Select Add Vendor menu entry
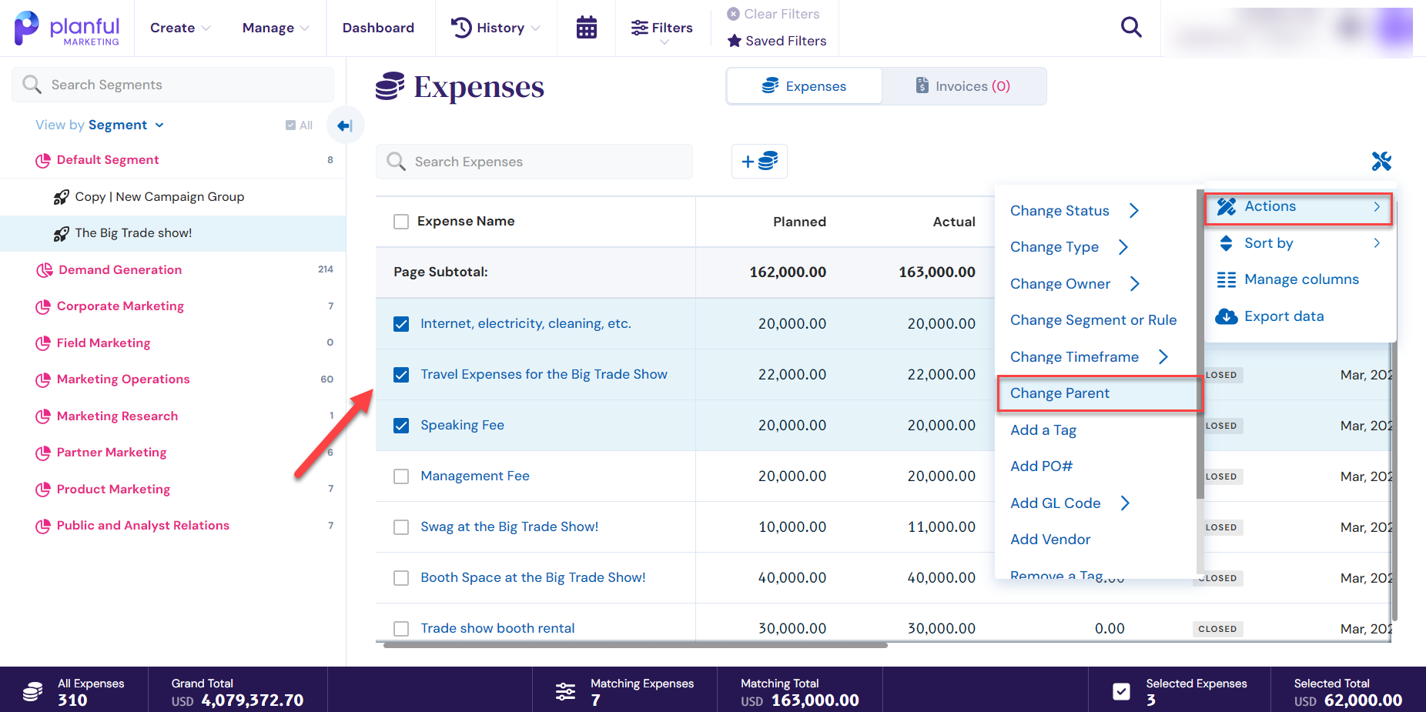Image resolution: width=1426 pixels, height=712 pixels. [1050, 540]
